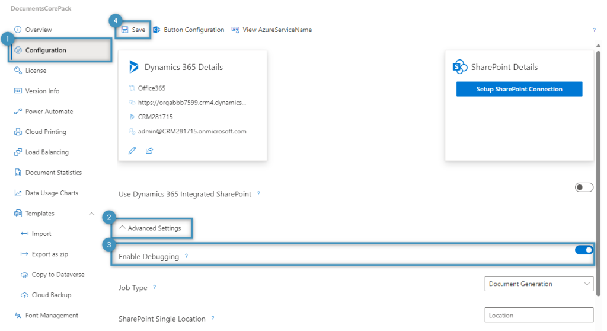Click the Save disk icon
The width and height of the screenshot is (607, 331).
[124, 30]
